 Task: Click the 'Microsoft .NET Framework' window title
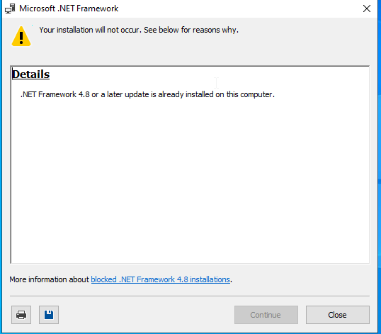click(69, 9)
